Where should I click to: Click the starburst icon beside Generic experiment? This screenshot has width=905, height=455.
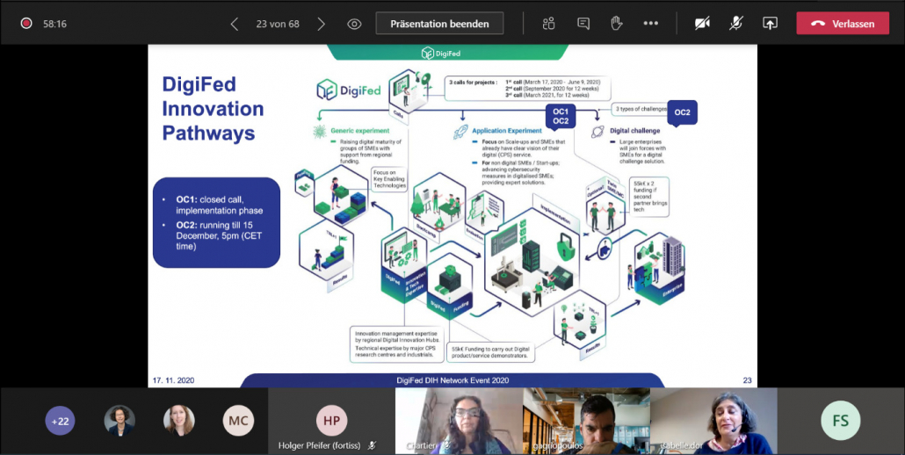(319, 132)
